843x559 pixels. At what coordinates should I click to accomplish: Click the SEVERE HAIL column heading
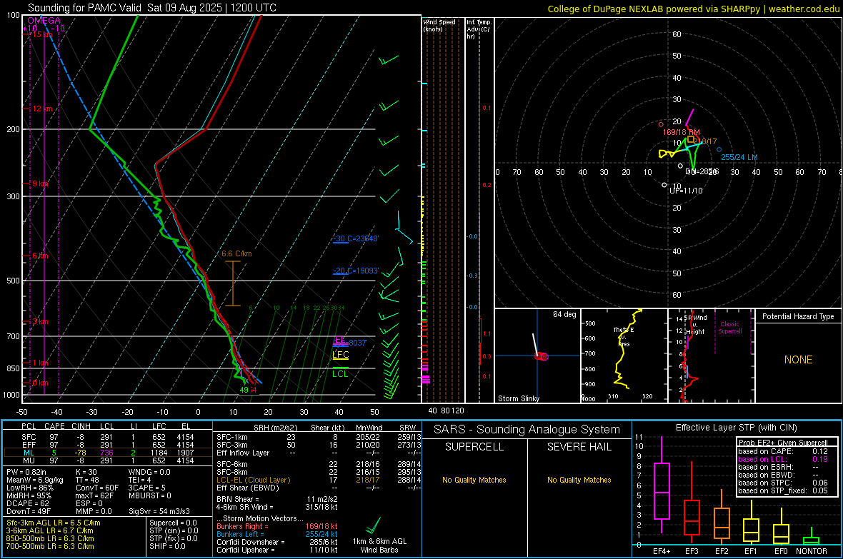pos(579,447)
